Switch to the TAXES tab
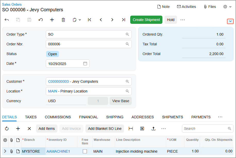236x158 pixels. pyautogui.click(x=31, y=117)
